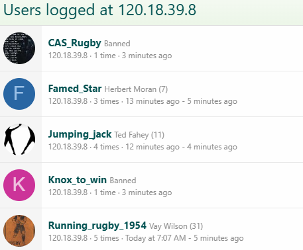Click the 120.18.39.8 IP under Famed_Star
Screen dimensions: 303x250
pos(68,101)
